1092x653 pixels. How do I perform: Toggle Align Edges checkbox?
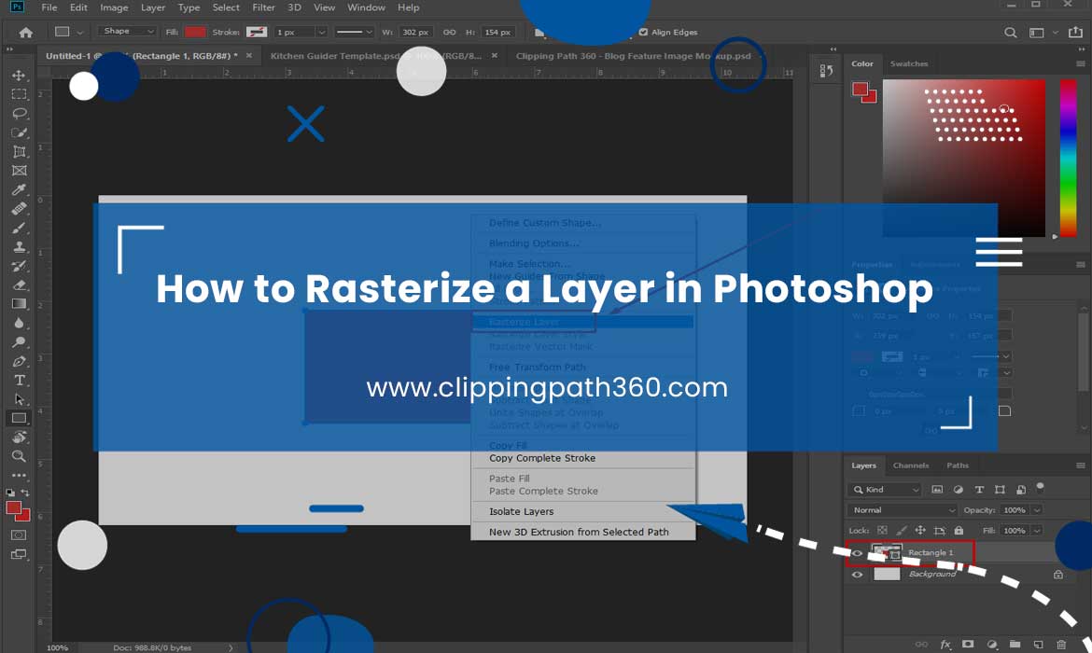pos(643,32)
